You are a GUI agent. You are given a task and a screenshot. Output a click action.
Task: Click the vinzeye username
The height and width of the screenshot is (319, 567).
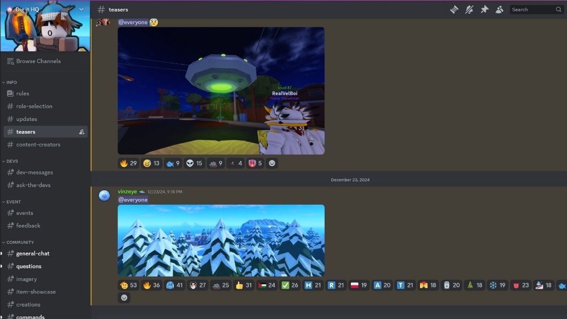pyautogui.click(x=127, y=191)
